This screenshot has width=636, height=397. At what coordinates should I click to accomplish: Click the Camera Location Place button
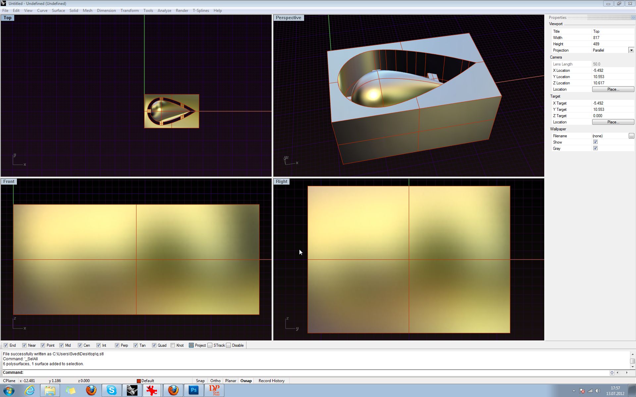[x=613, y=89]
